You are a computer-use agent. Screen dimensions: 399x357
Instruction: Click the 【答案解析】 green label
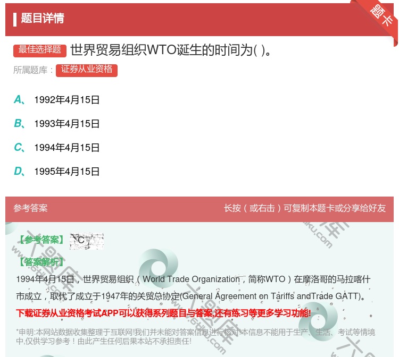[x=42, y=262]
